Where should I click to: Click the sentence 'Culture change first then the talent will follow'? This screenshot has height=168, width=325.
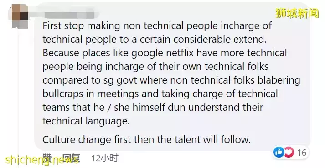pos(146,139)
